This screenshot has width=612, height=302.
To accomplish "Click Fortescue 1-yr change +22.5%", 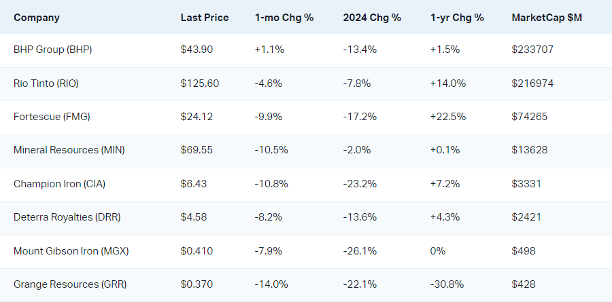I will click(x=447, y=116).
